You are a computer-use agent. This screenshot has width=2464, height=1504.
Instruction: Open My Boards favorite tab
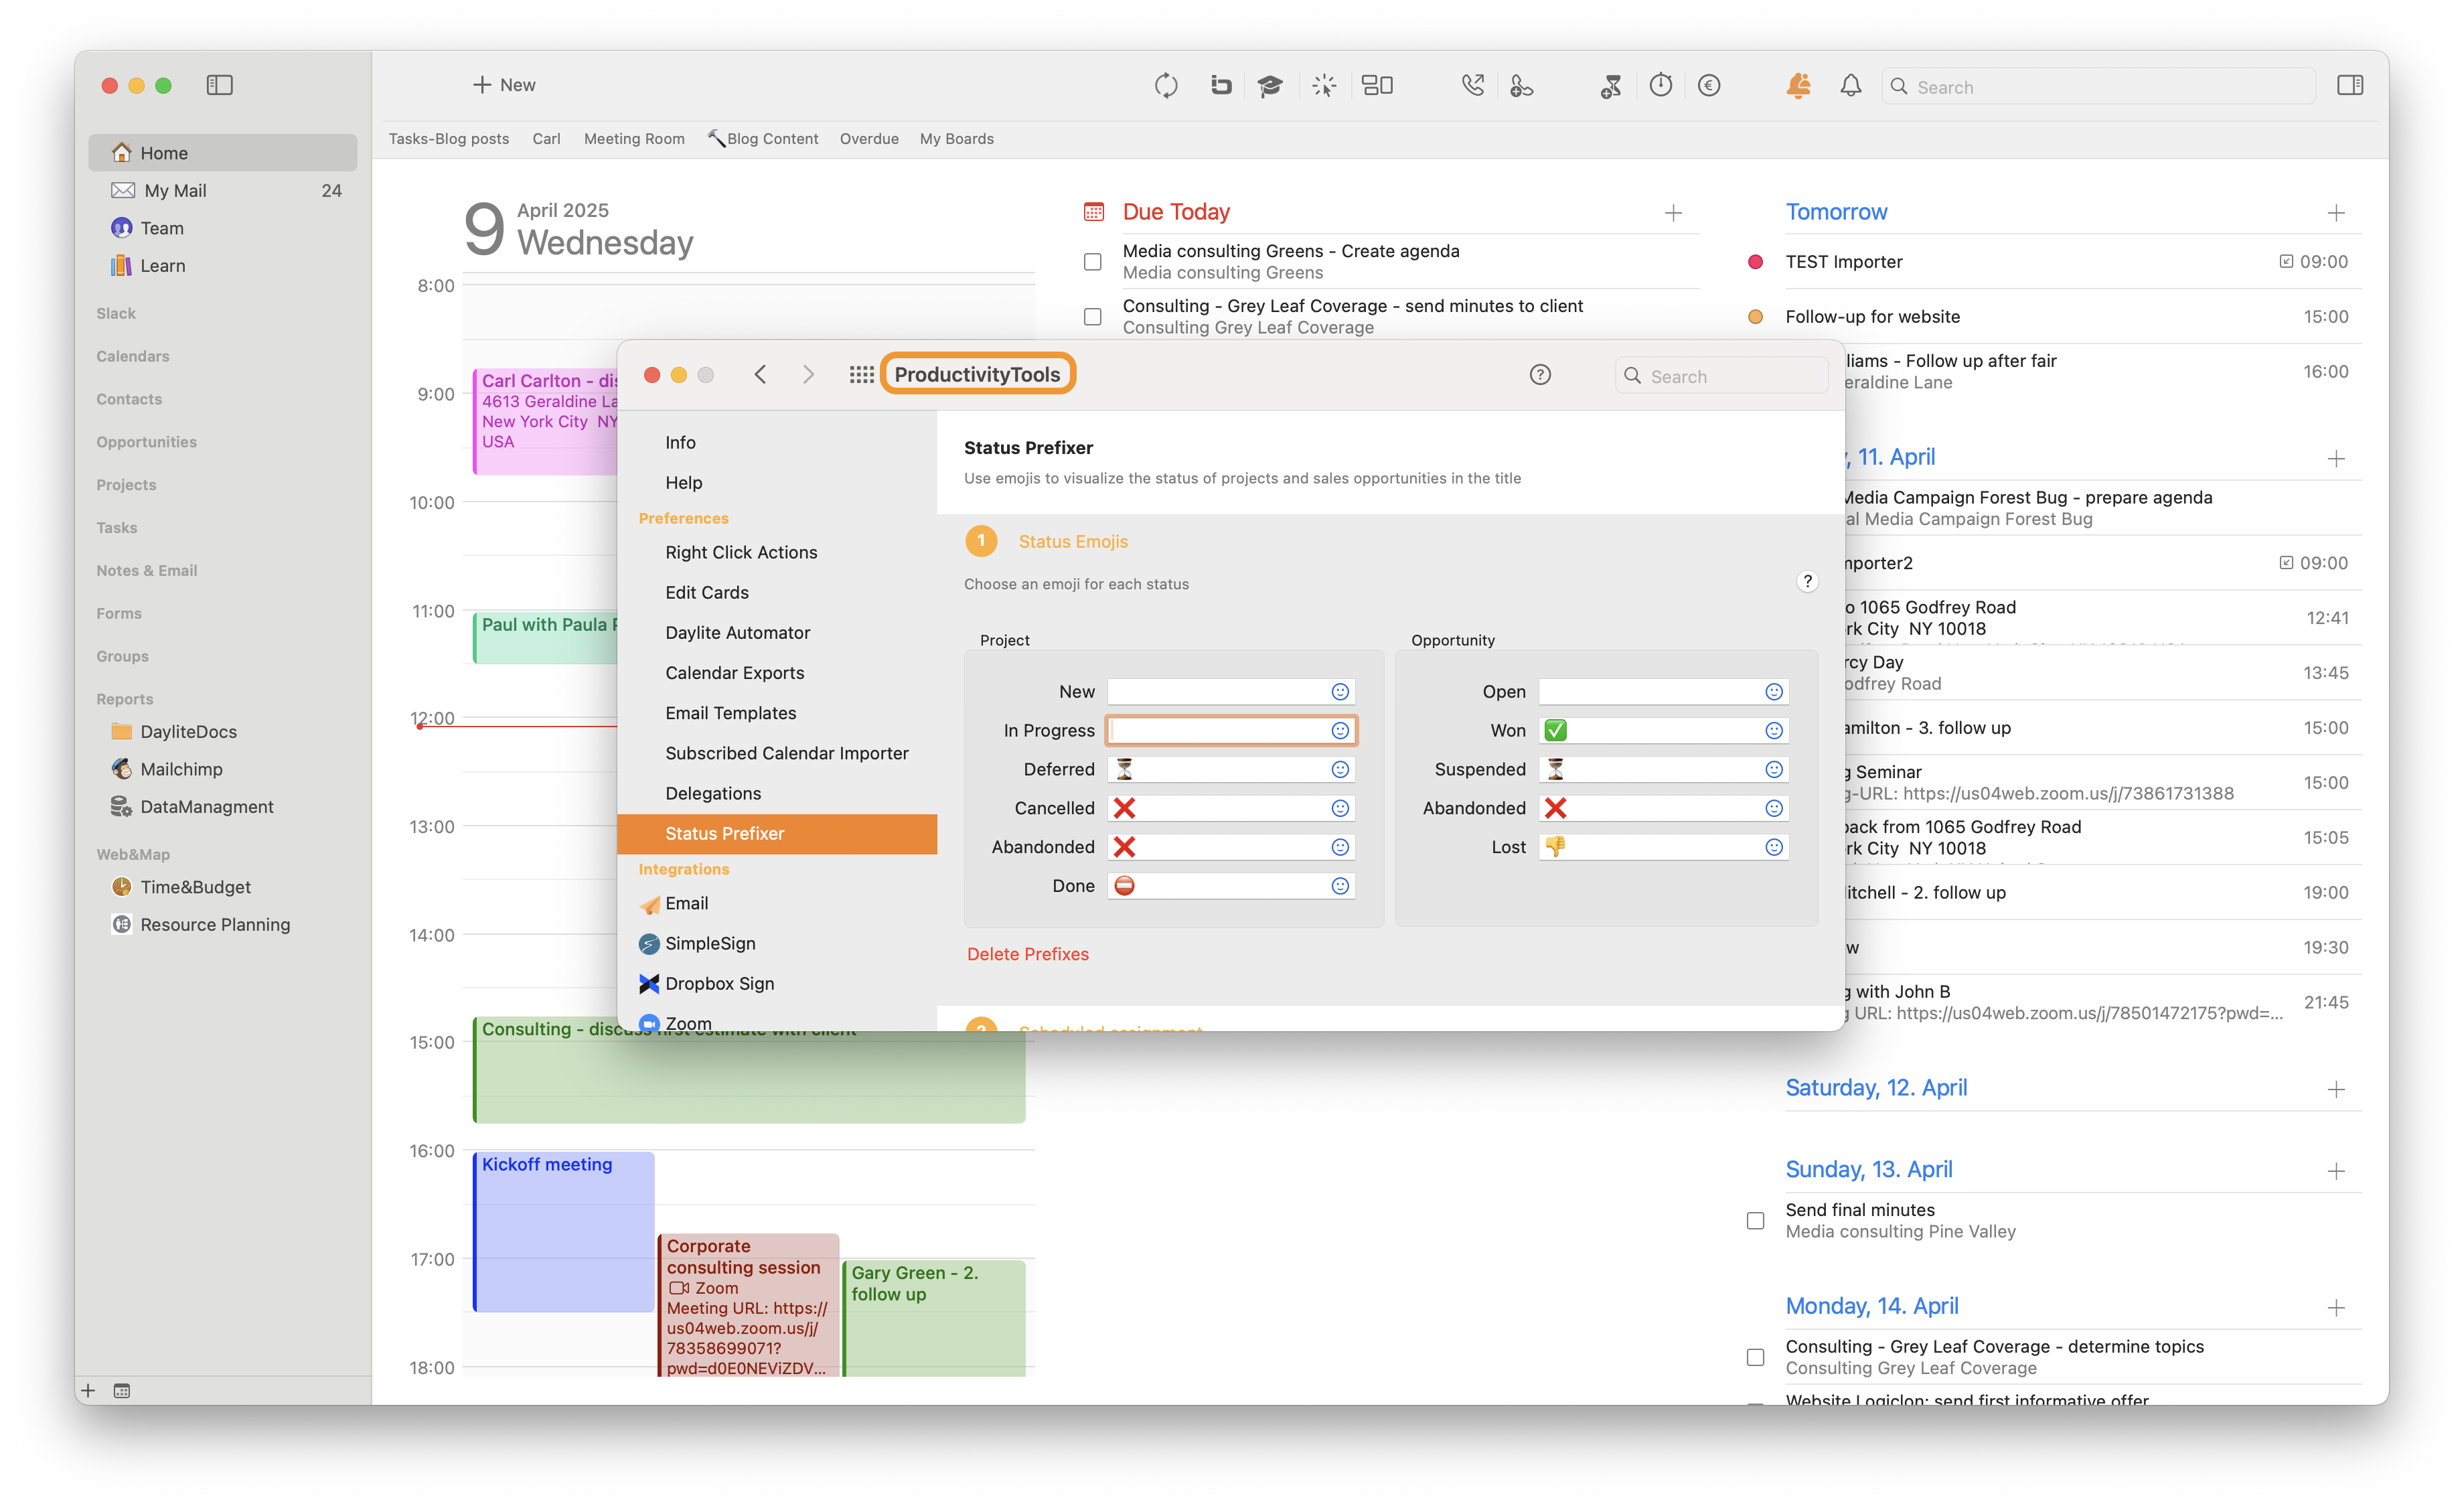[x=956, y=139]
